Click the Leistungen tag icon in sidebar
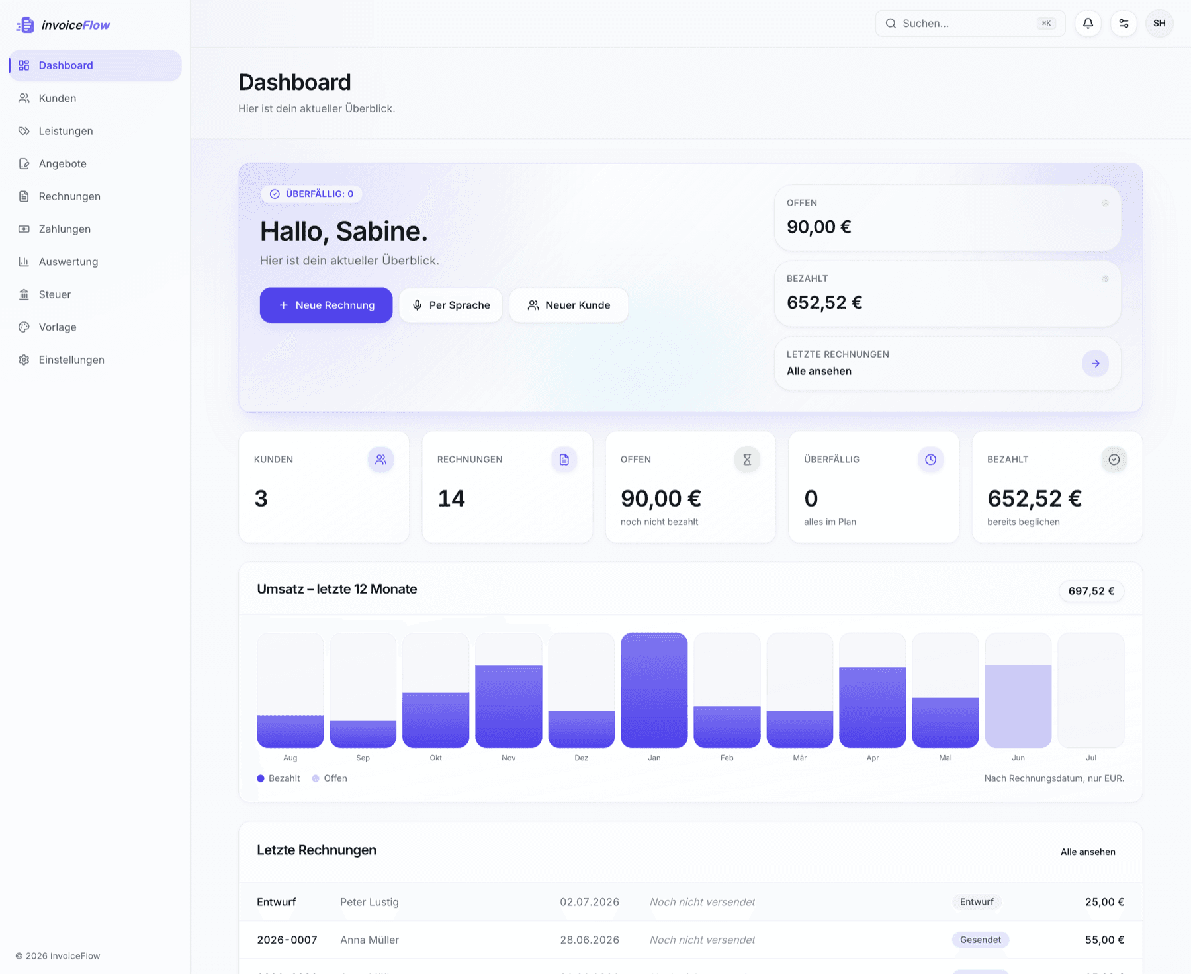 pyautogui.click(x=24, y=131)
